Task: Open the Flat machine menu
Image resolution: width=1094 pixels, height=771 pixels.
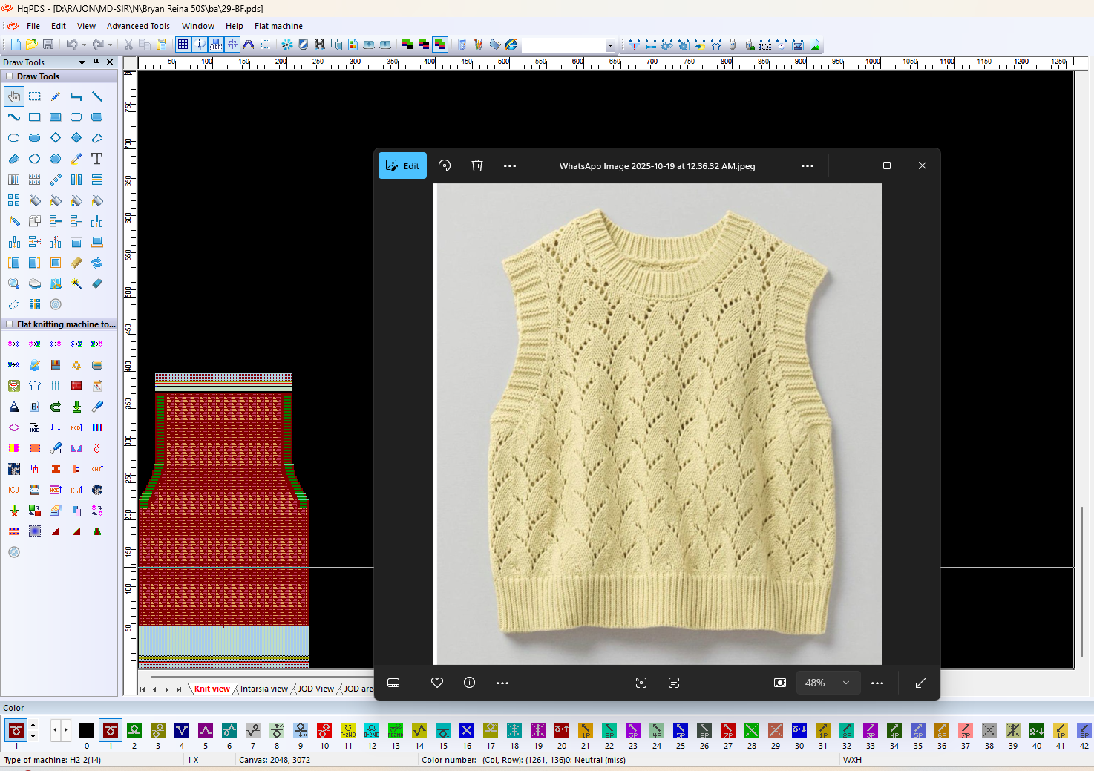Action: tap(278, 26)
